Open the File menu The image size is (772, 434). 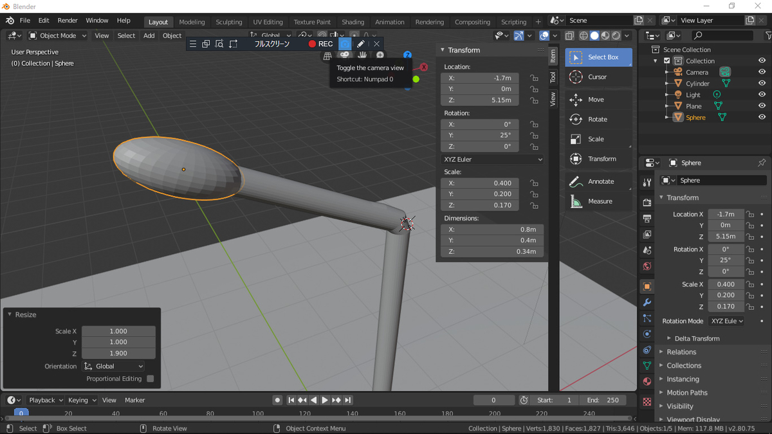[25, 21]
